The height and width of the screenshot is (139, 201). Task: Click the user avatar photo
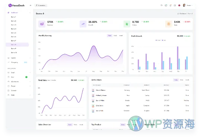pyautogui.click(x=184, y=5)
